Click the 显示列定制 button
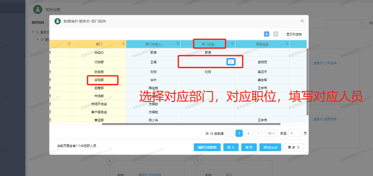Screen dimensions: 373x176 294,34
